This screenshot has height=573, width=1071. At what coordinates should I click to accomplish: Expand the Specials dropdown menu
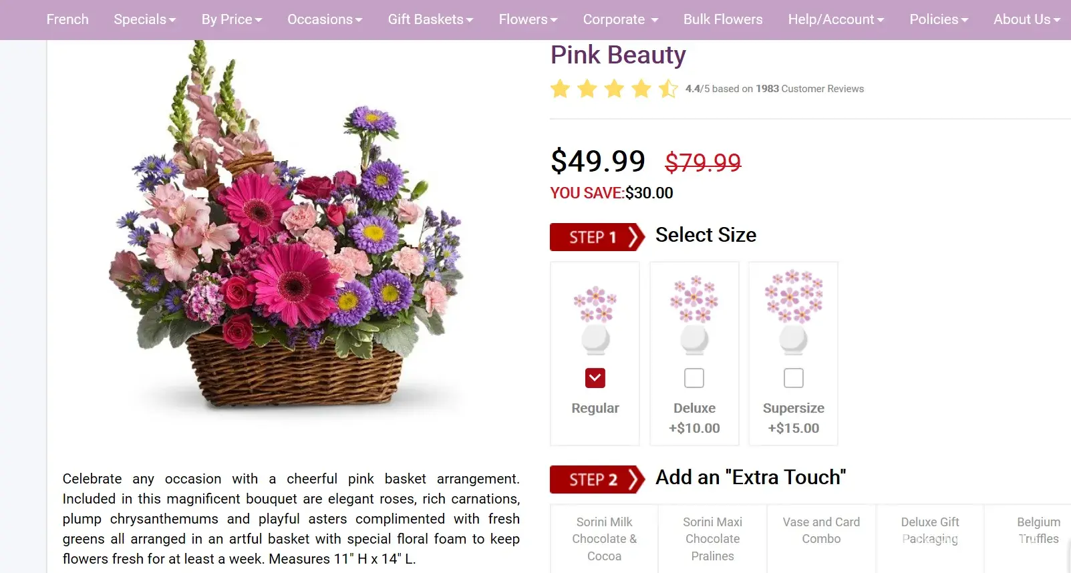tap(144, 19)
